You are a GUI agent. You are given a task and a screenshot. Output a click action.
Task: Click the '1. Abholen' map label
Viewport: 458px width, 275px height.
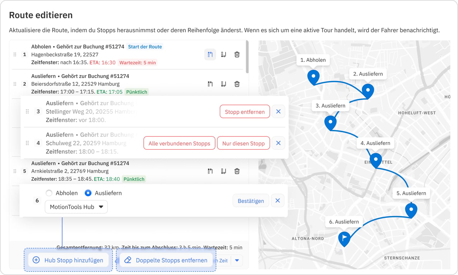tap(313, 60)
